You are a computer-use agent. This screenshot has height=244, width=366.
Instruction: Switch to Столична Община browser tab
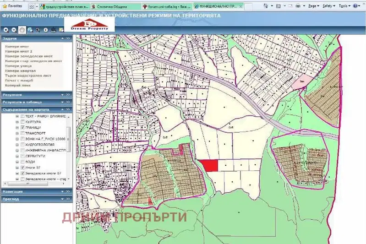tap(116, 7)
